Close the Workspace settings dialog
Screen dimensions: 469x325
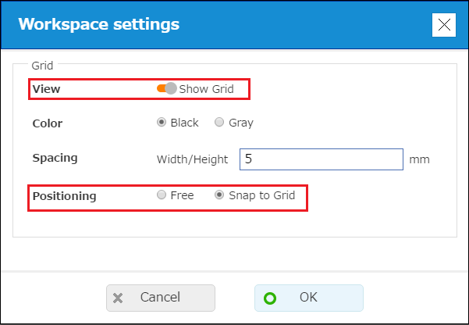click(x=444, y=25)
